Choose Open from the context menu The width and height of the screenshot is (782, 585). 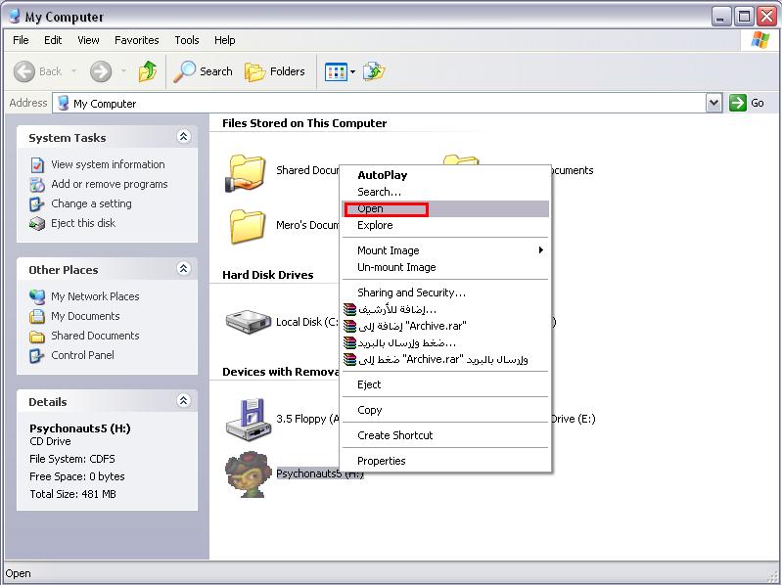click(371, 208)
